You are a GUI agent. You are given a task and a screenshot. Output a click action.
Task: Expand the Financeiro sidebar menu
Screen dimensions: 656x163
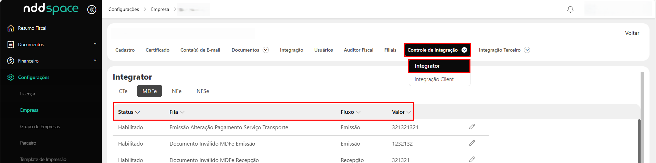pos(95,60)
